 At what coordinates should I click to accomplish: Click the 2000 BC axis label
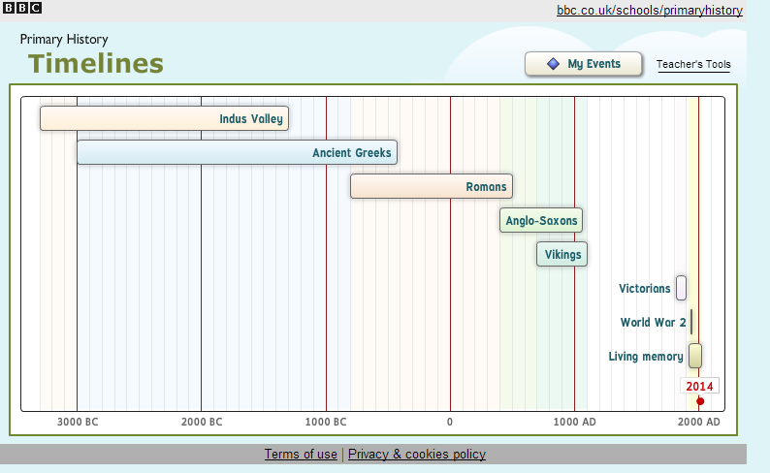tap(202, 422)
